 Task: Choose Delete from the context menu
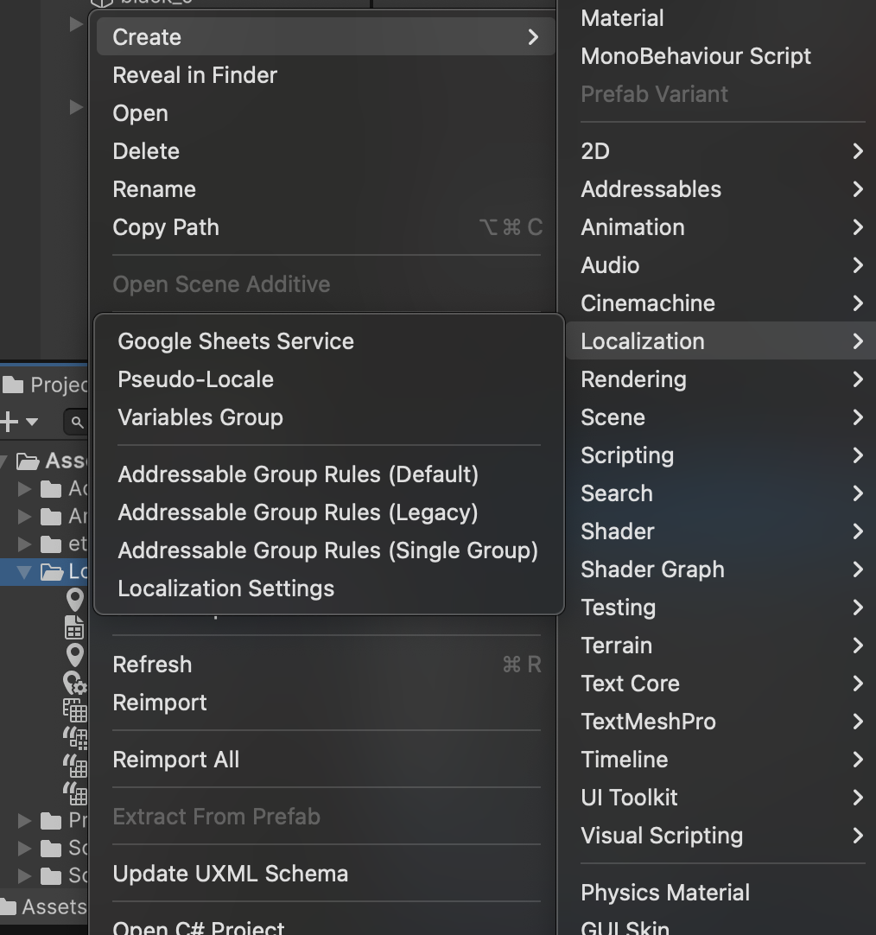tap(146, 151)
